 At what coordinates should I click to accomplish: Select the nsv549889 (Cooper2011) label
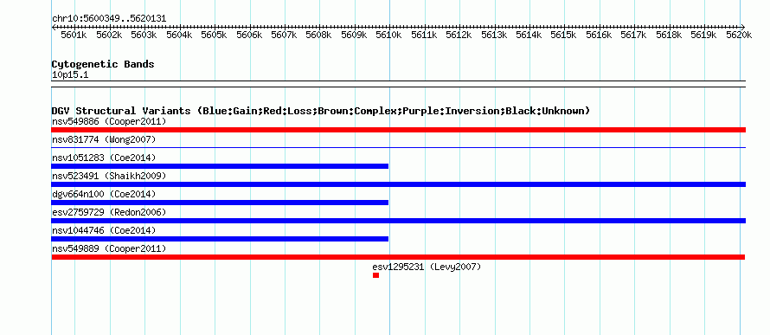click(x=109, y=248)
